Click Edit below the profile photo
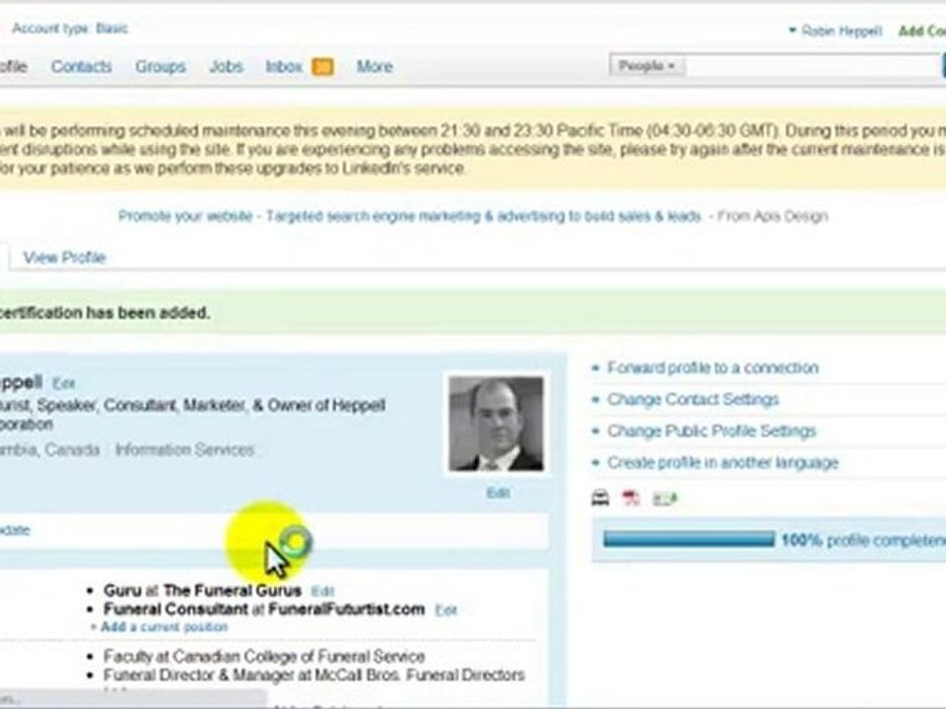This screenshot has height=709, width=946. [x=498, y=492]
